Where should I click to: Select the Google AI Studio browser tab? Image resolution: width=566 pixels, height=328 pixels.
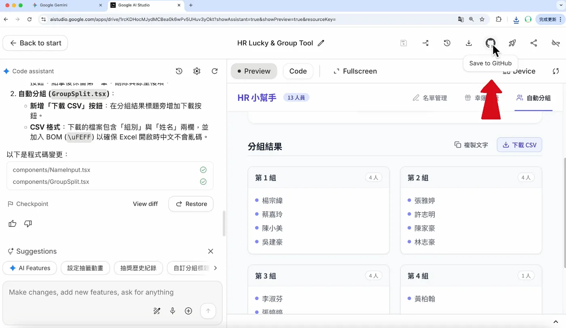pos(147,5)
